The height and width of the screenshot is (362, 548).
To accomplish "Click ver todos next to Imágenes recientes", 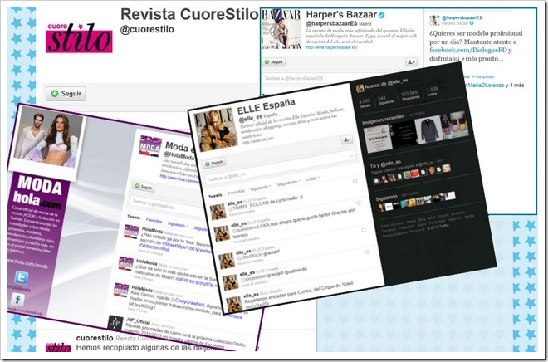I will point(417,114).
